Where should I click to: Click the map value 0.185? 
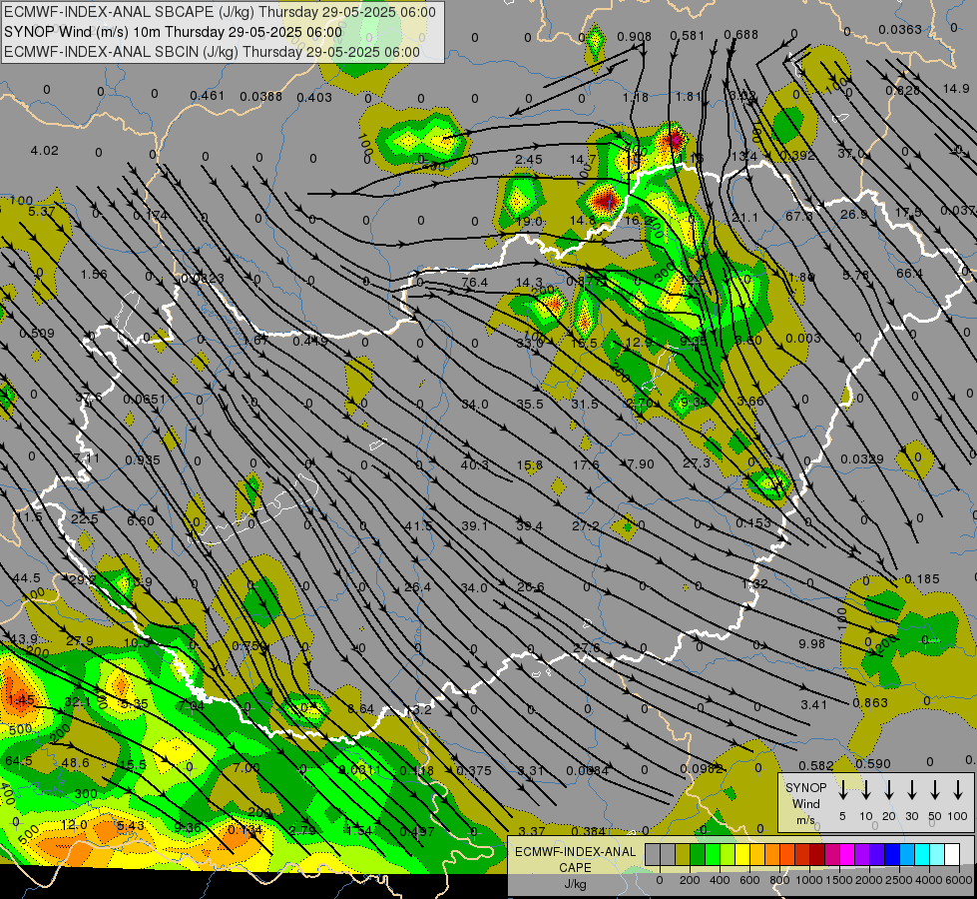coord(921,579)
